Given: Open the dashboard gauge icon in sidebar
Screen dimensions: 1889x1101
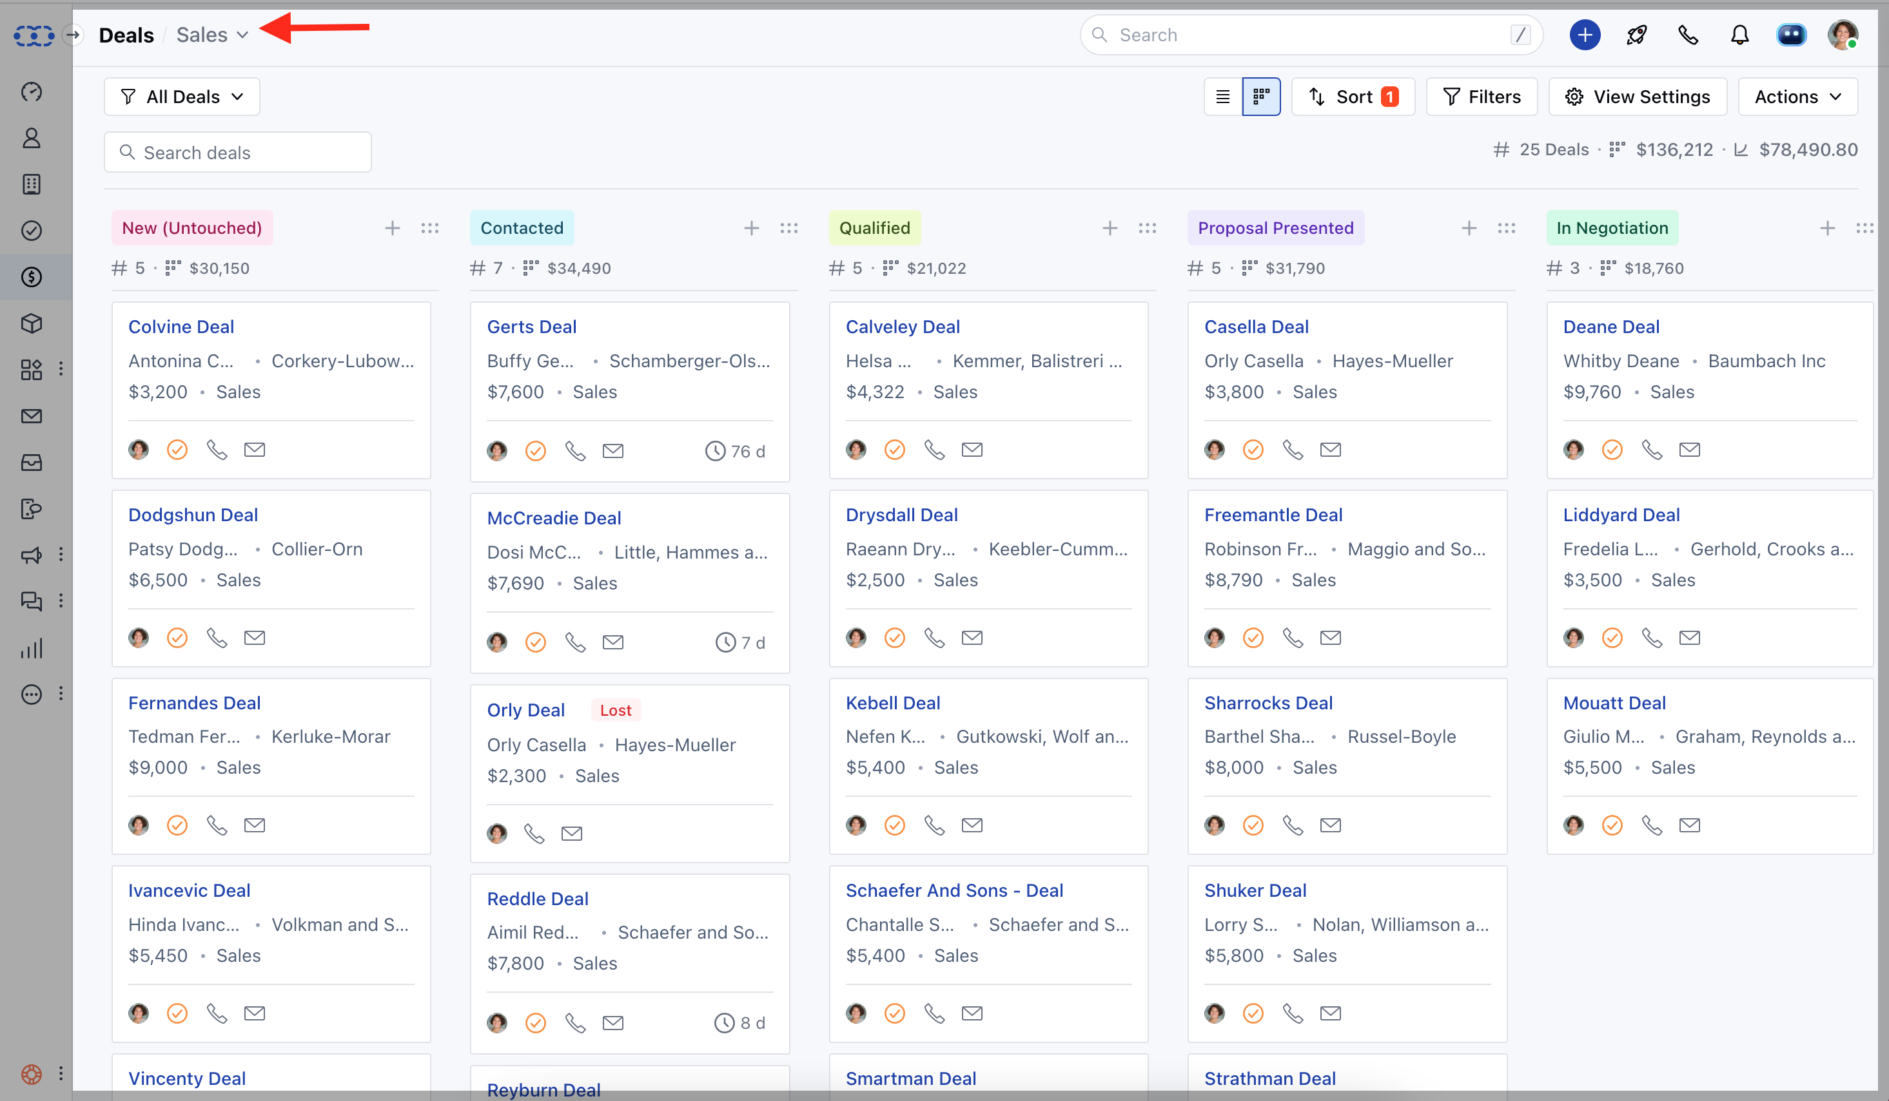Looking at the screenshot, I should click(32, 91).
